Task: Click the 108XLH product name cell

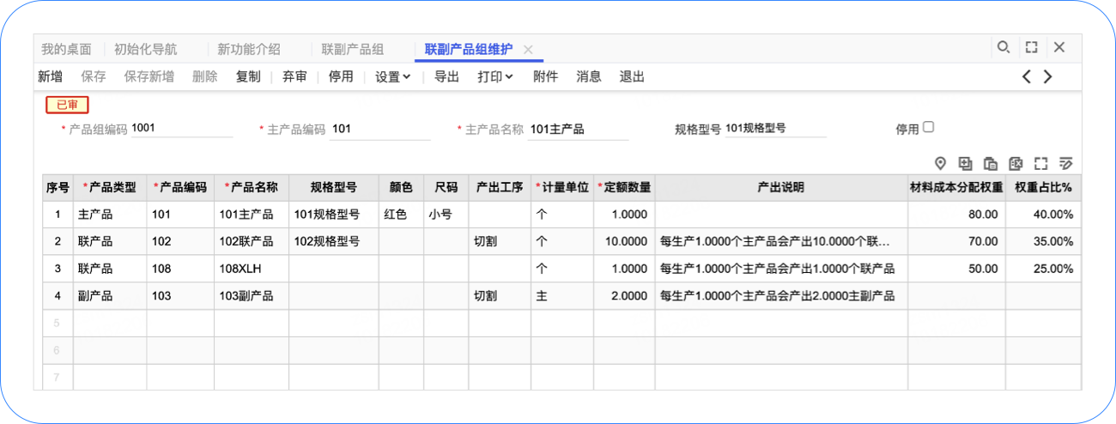Action: coord(251,269)
